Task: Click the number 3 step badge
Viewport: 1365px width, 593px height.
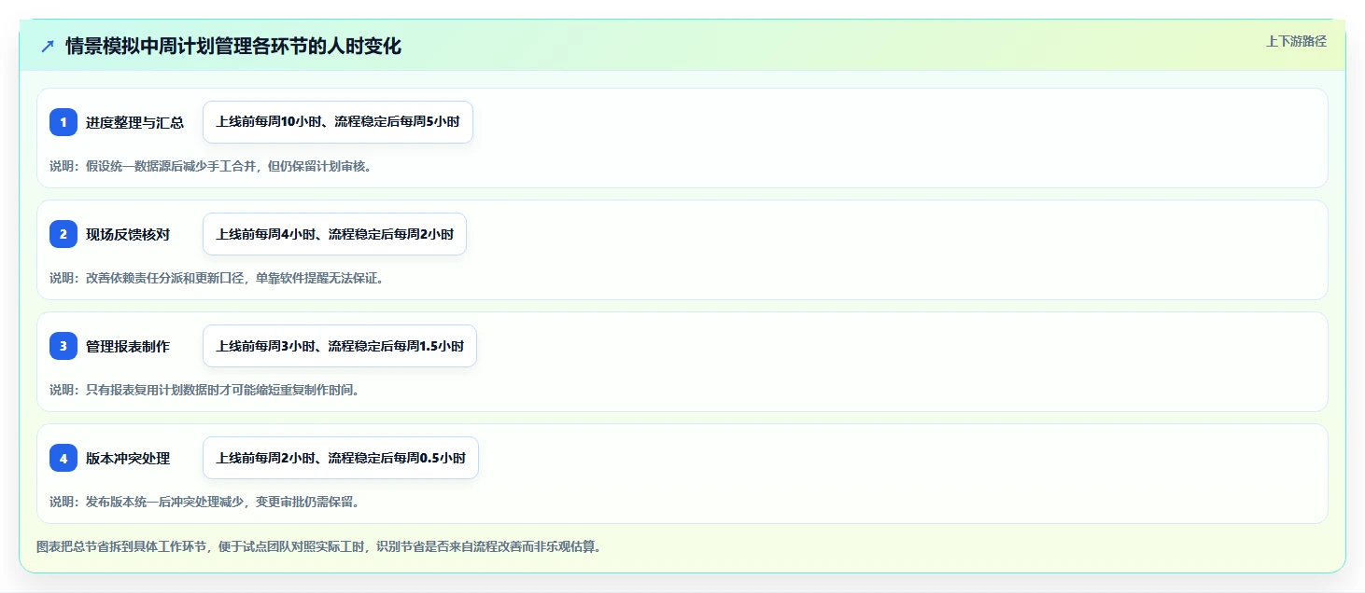Action: (x=63, y=346)
